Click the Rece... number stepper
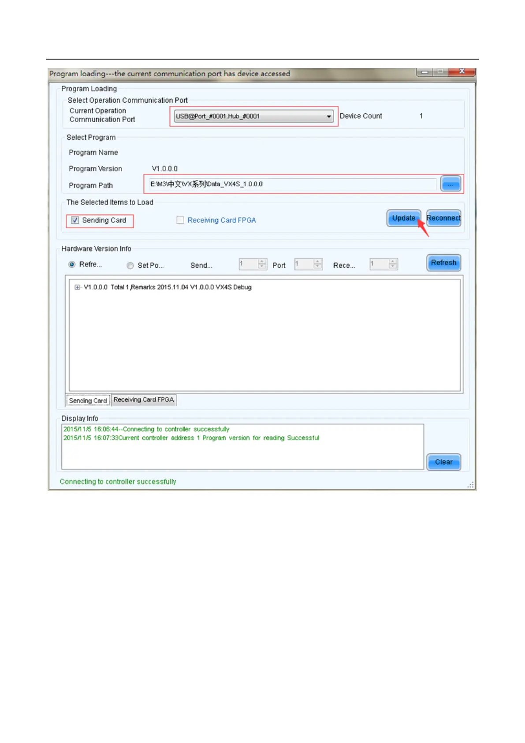Viewport: 525px width, 743px height. 384,264
